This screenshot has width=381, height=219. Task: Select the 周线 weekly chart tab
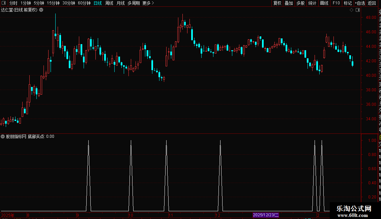pyautogui.click(x=109, y=3)
